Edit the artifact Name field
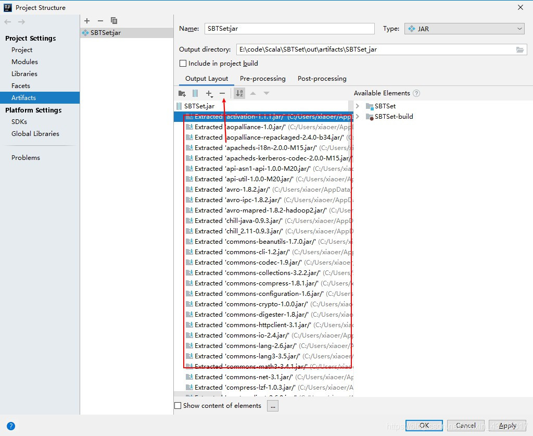Screen dimensions: 533x436 (x=289, y=29)
